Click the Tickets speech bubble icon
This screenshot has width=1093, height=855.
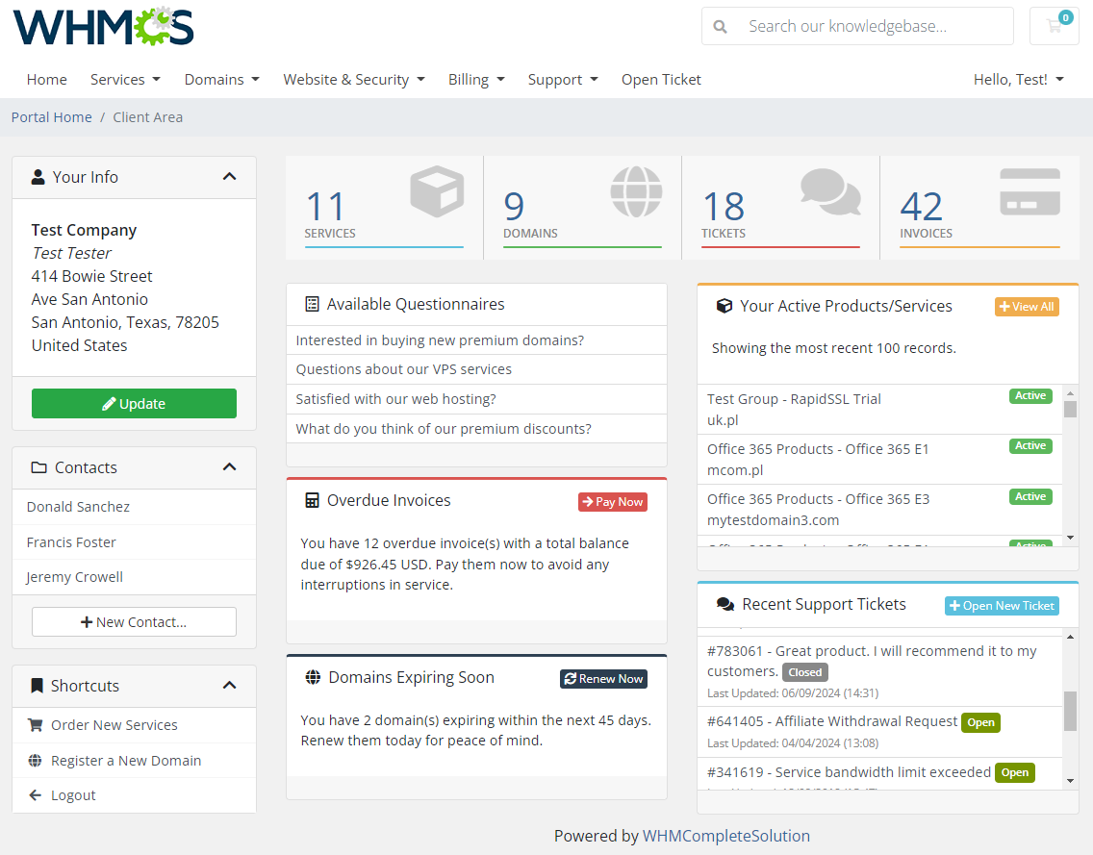tap(829, 191)
